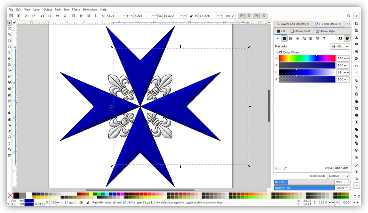Click the RGBA hex value field
368x213 pixels.
[x=342, y=168]
